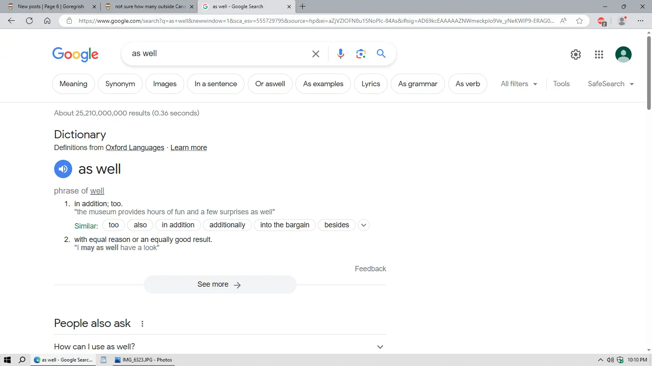Go back to the previous page
The image size is (652, 366).
11,21
